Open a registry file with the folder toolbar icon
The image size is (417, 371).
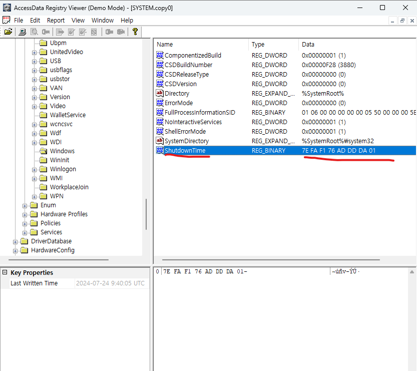(8, 32)
